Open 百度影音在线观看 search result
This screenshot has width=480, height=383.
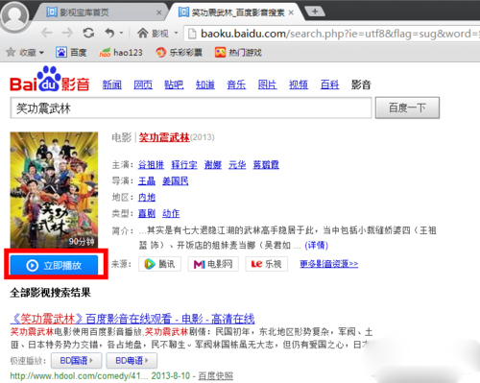132,319
